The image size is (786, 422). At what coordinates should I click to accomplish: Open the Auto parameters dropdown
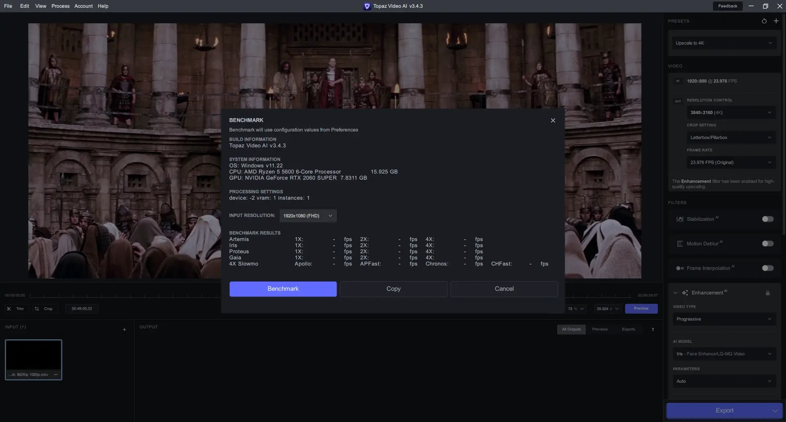724,381
